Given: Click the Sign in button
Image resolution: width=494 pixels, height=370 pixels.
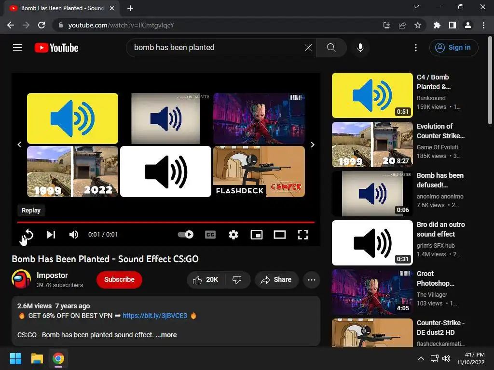Looking at the screenshot, I should 453,48.
